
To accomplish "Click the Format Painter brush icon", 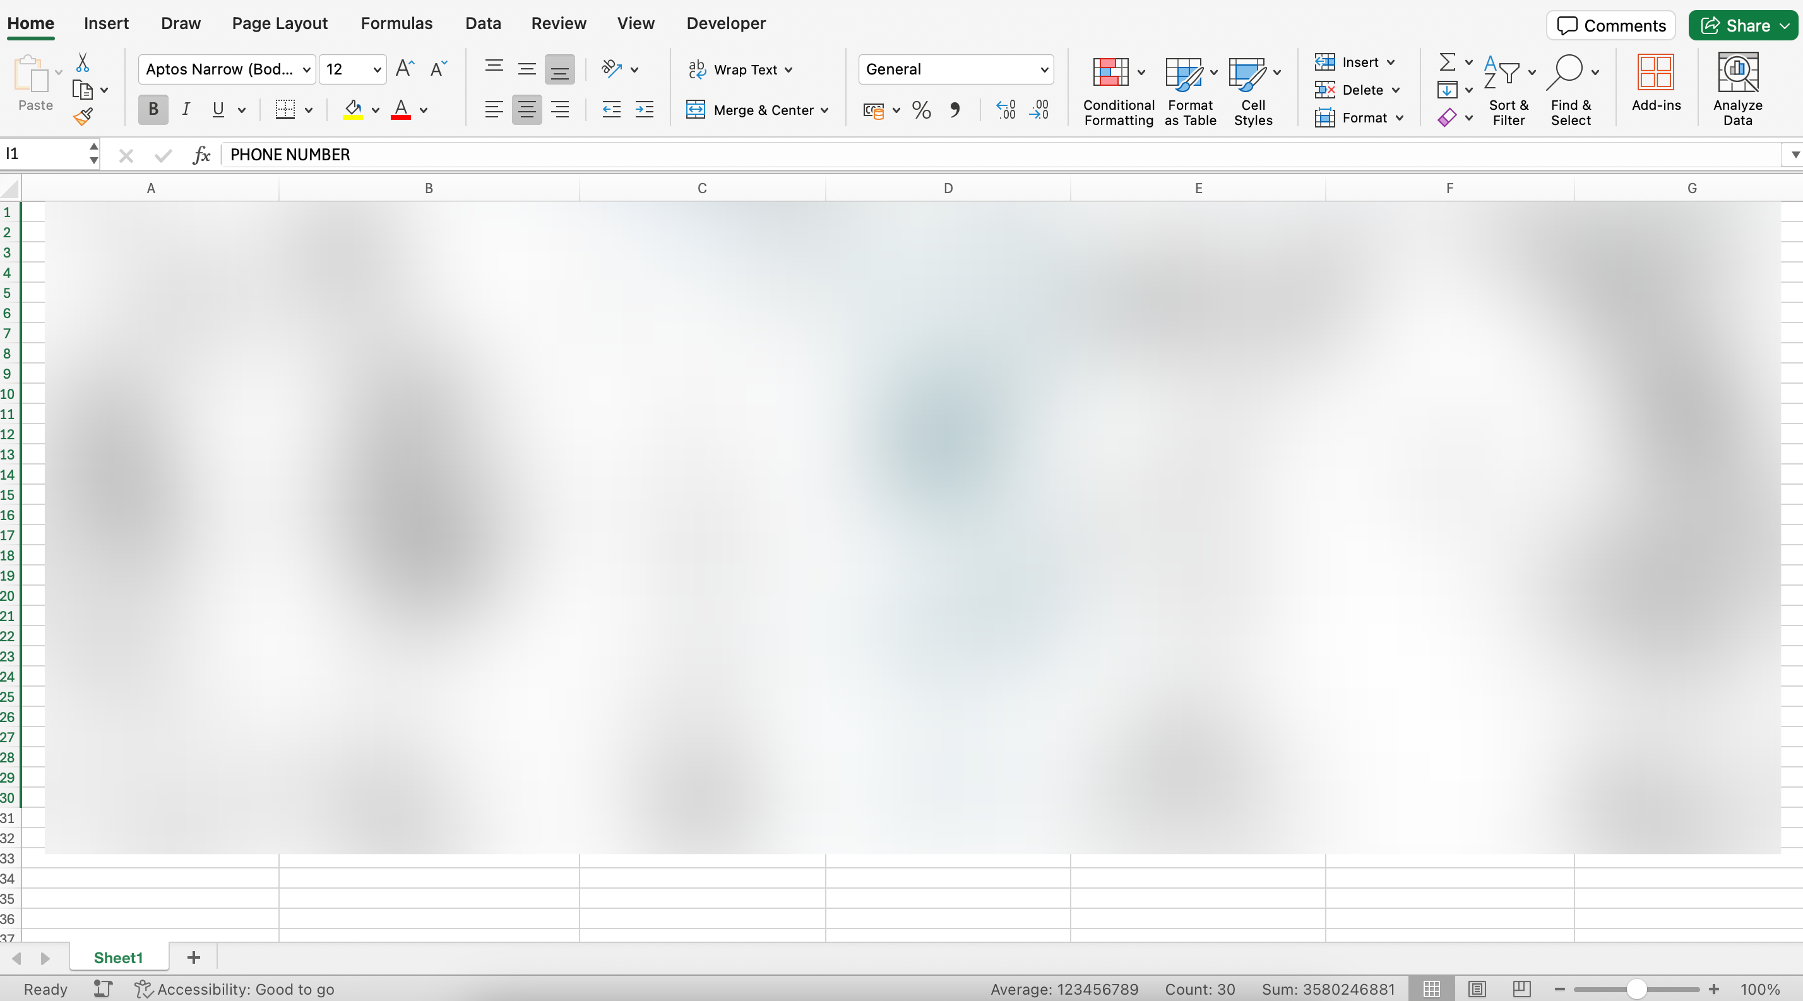I will (83, 116).
